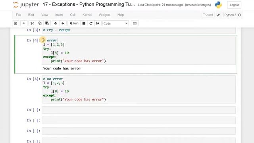
Task: Click the output text 'Your code has error'
Action: (62, 68)
